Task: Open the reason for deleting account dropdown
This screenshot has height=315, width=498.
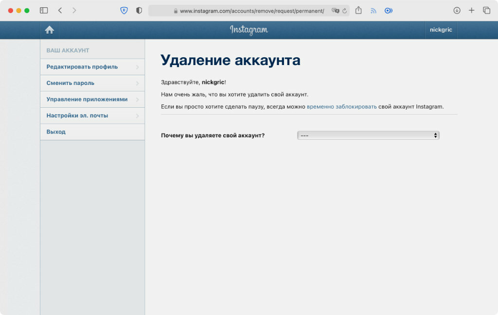Action: tap(368, 135)
